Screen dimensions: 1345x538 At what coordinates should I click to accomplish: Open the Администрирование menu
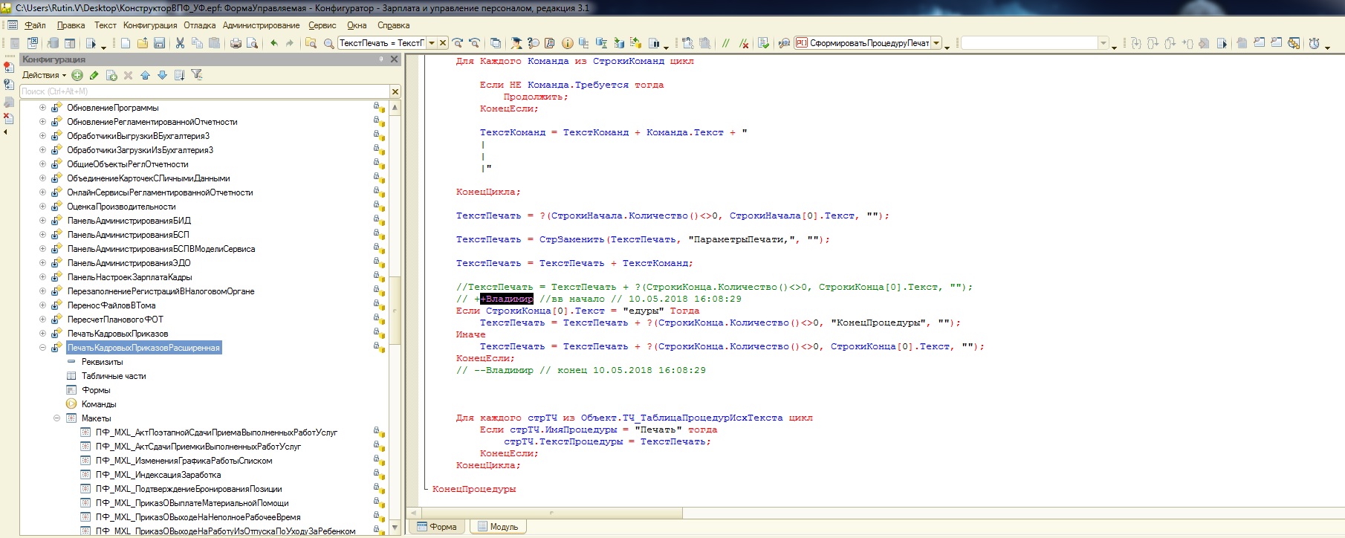[x=261, y=25]
